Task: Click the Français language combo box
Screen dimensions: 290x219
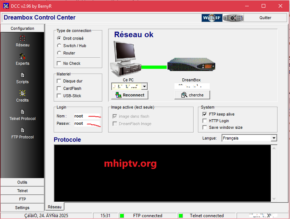Action: coord(249,138)
